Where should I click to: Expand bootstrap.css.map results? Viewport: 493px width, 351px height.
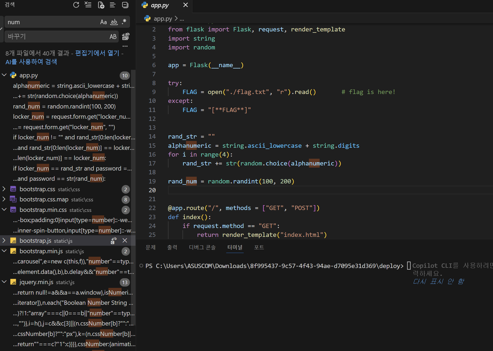tap(4, 199)
